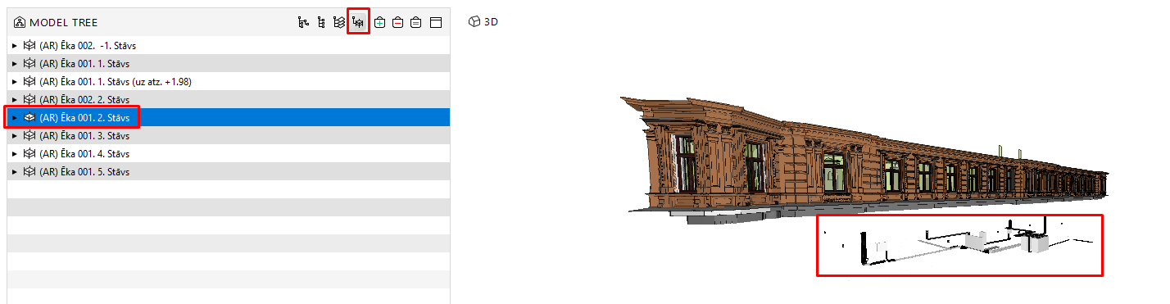This screenshot has width=1170, height=304.
Task: Select row '(AR) Ēka 001. 4. Stāvs'
Action: click(x=229, y=153)
